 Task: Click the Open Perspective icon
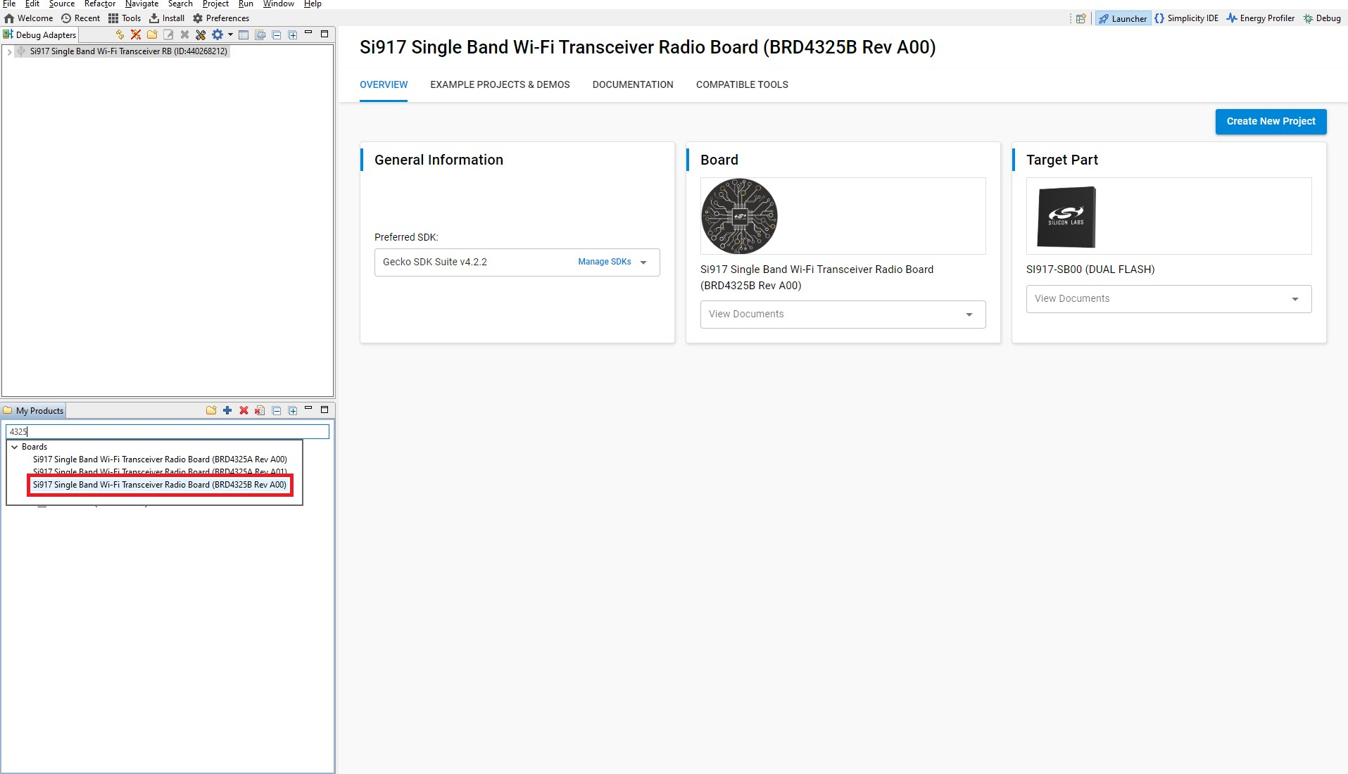pyautogui.click(x=1081, y=18)
